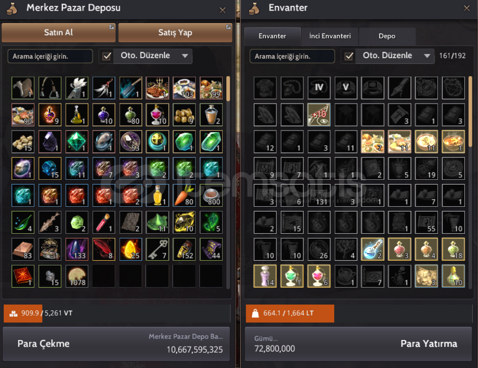The height and width of the screenshot is (368, 478).
Task: Expand Oto. Düzenle dropdown arrow in warehouse
Action: tap(185, 56)
